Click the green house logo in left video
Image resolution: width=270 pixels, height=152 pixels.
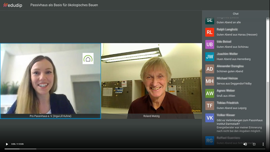[88, 58]
